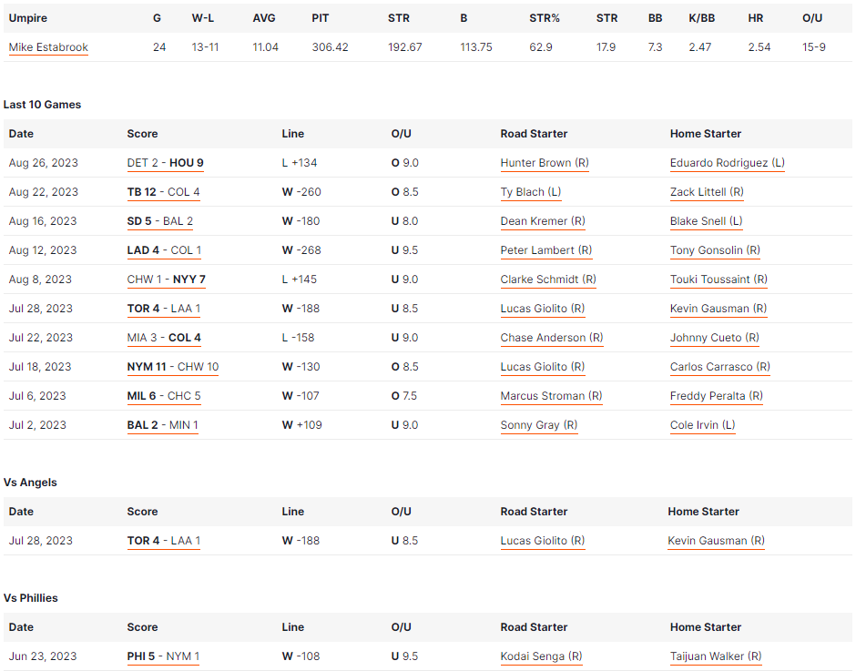Select the 11.04 AVG value

click(x=265, y=47)
